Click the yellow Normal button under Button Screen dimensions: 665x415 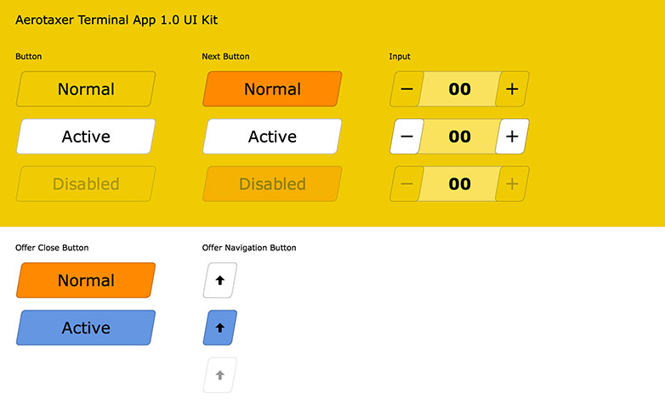[86, 89]
